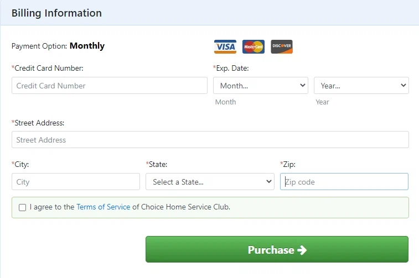Click the Discover card icon
Image resolution: width=419 pixels, height=278 pixels.
pos(282,47)
